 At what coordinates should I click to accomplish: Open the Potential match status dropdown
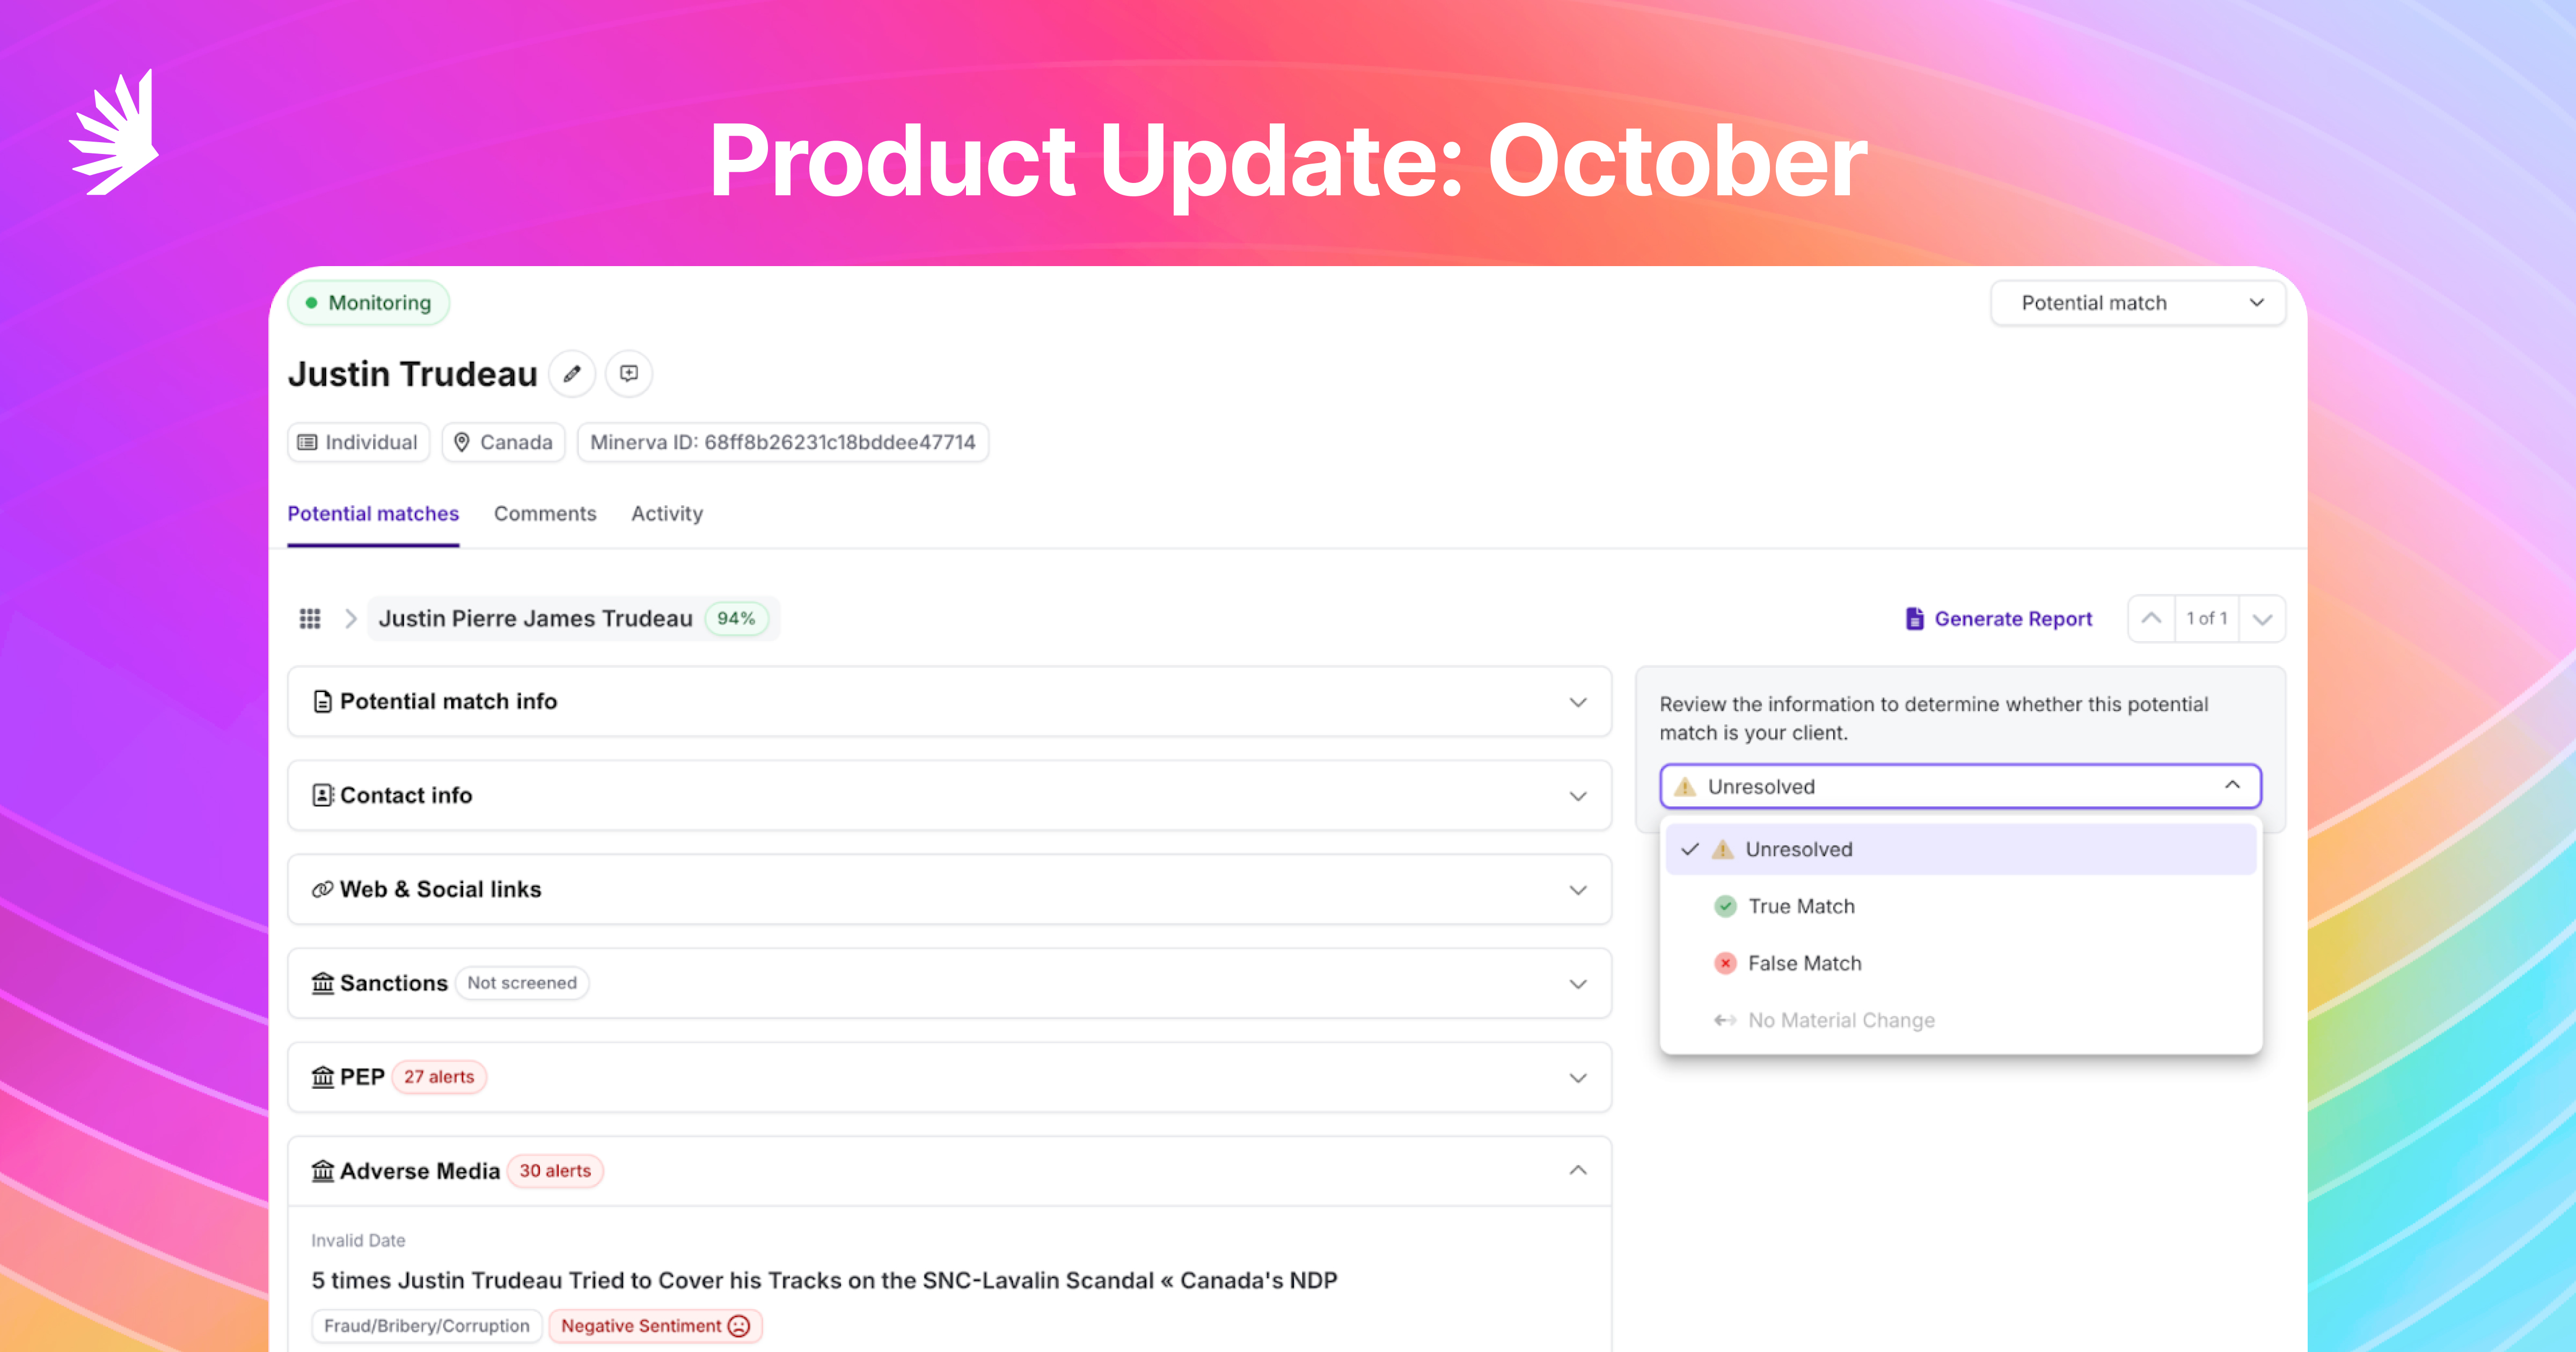[x=2138, y=303]
